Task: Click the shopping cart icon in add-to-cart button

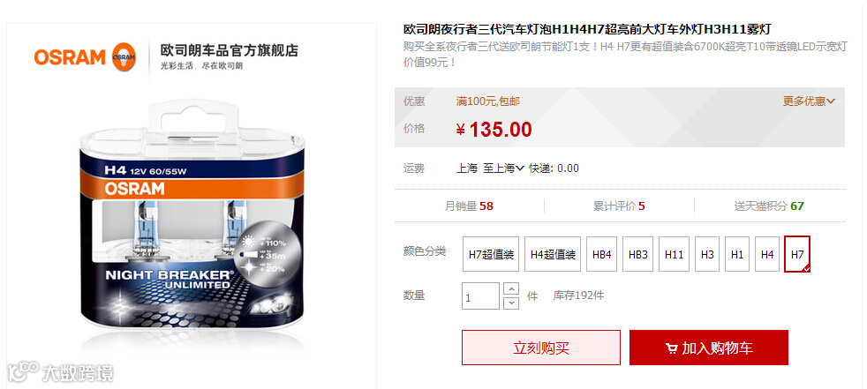Action: point(671,348)
